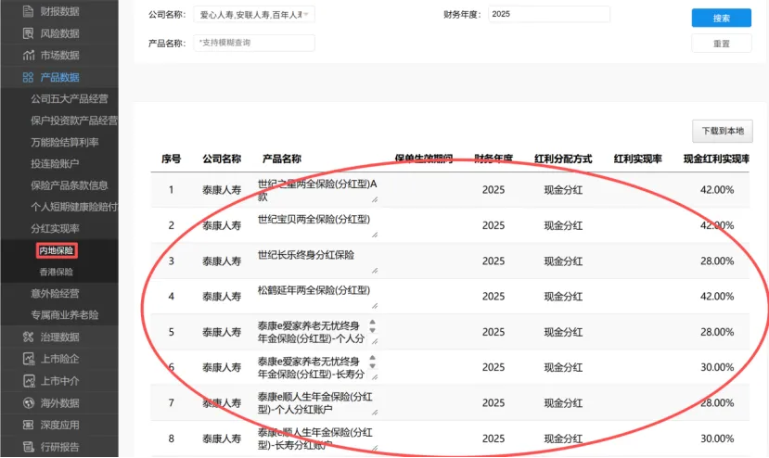Click product cell 松鹤延年两全保险(分红型)

tap(317, 296)
